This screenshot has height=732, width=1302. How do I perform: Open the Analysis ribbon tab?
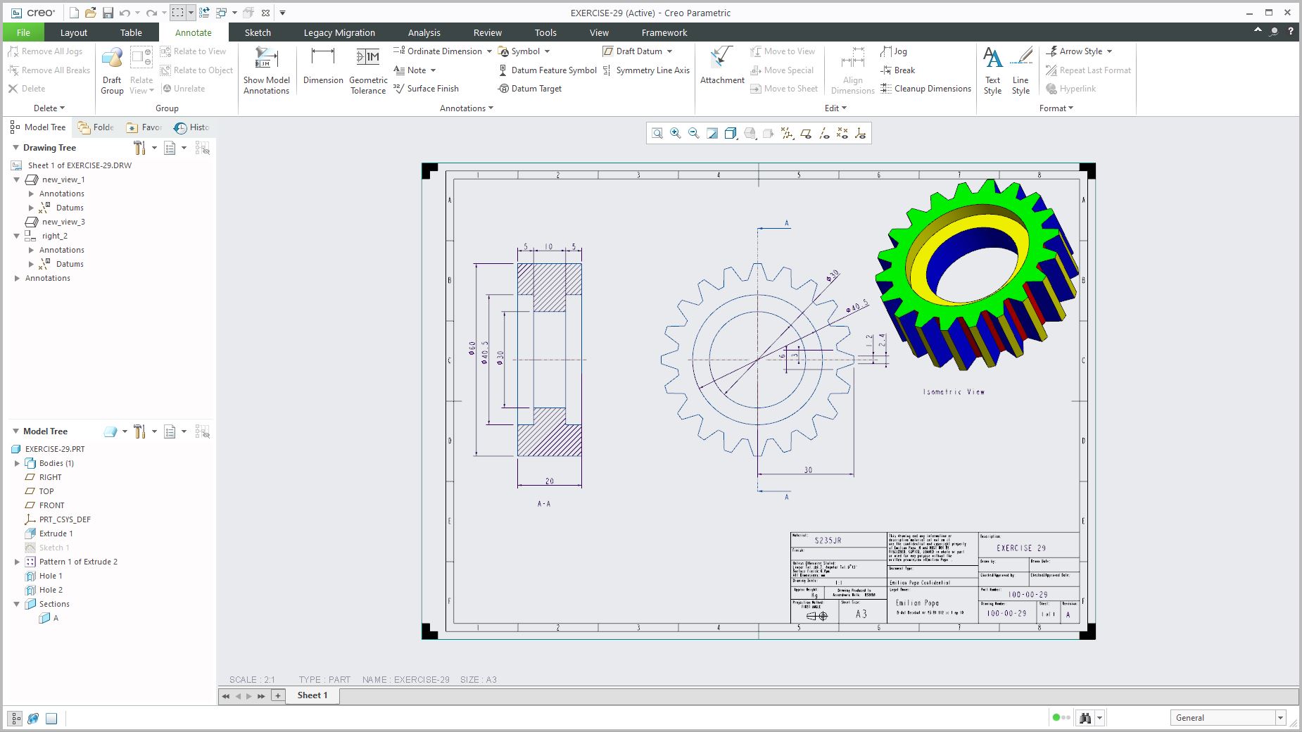pyautogui.click(x=424, y=32)
